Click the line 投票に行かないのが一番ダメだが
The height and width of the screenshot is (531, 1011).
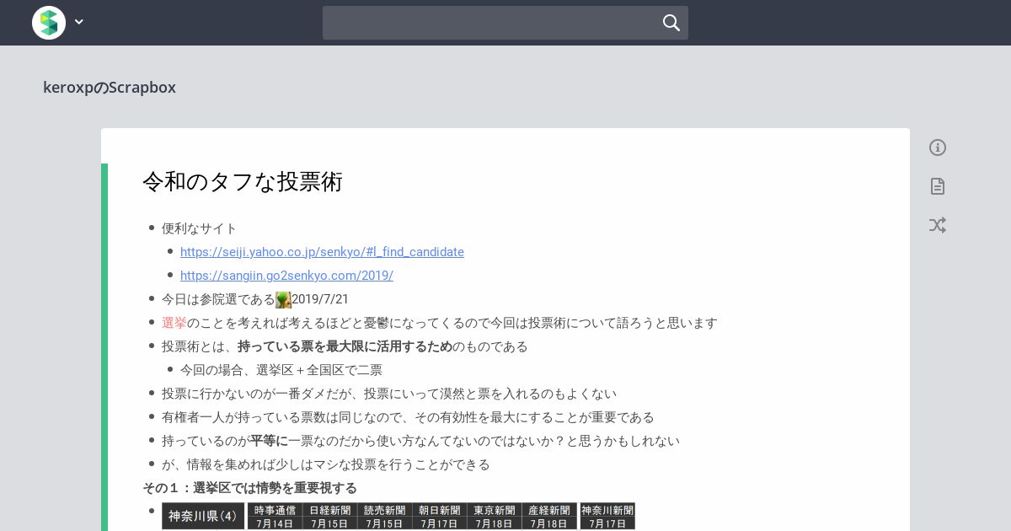tap(389, 394)
